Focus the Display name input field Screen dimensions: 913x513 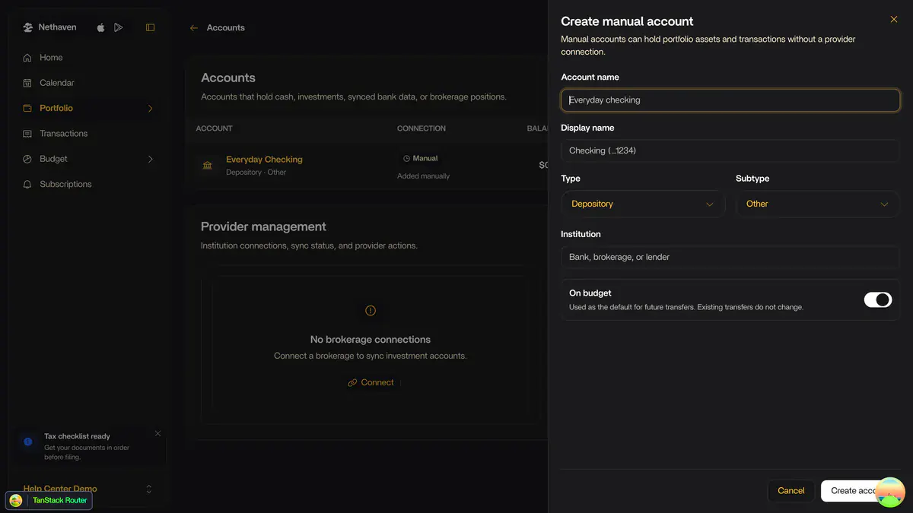click(730, 150)
